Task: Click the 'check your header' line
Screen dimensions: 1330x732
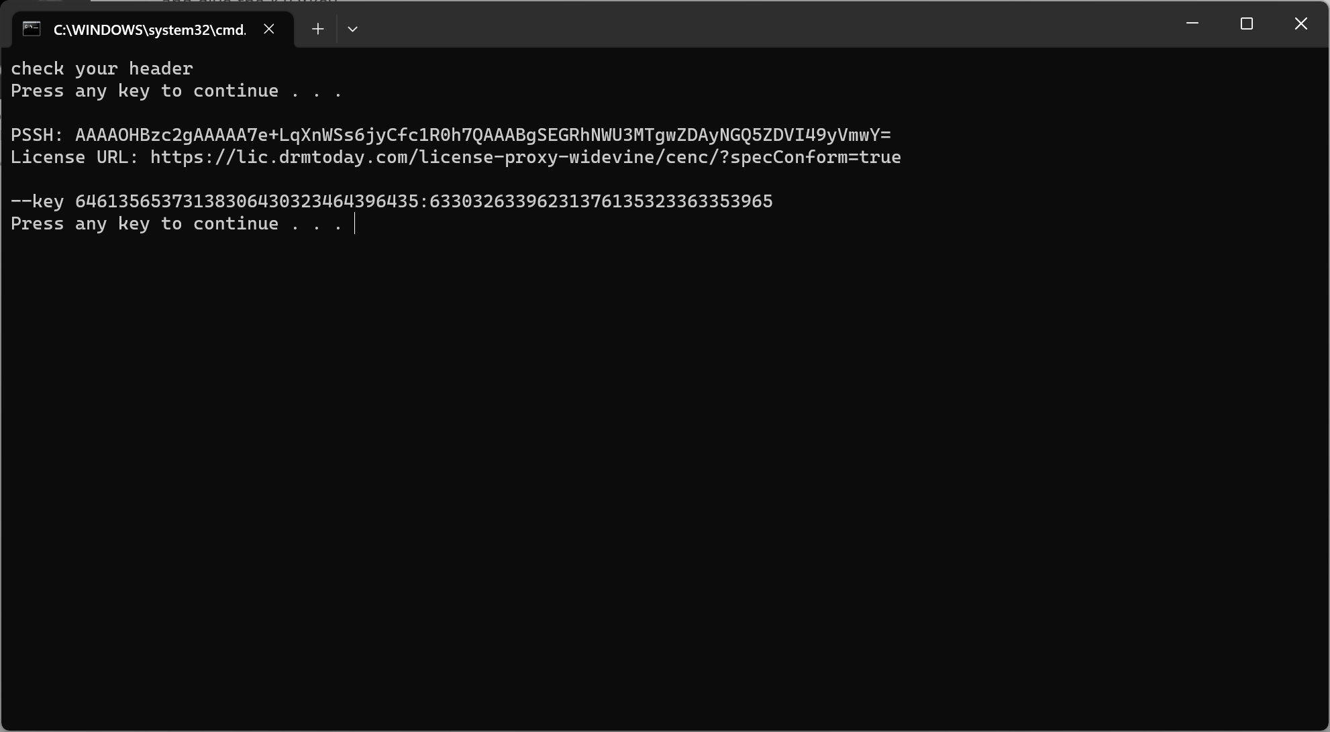Action: coord(102,68)
